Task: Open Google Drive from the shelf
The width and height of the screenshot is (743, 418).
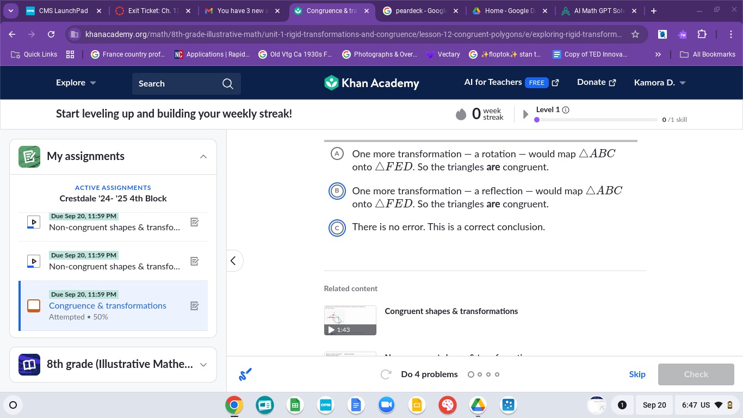Action: (478, 405)
